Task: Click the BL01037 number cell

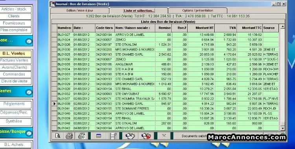Action: coord(65,99)
